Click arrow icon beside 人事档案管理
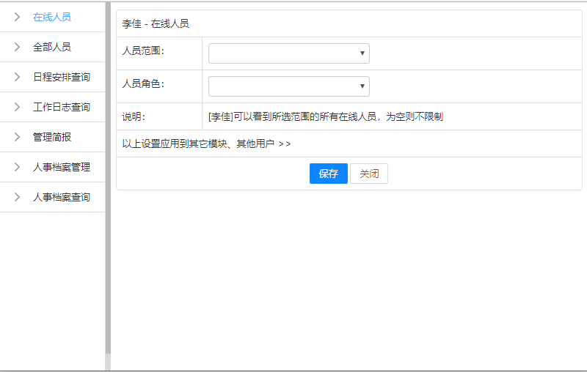Screen dimensions: 587x372 [x=17, y=167]
